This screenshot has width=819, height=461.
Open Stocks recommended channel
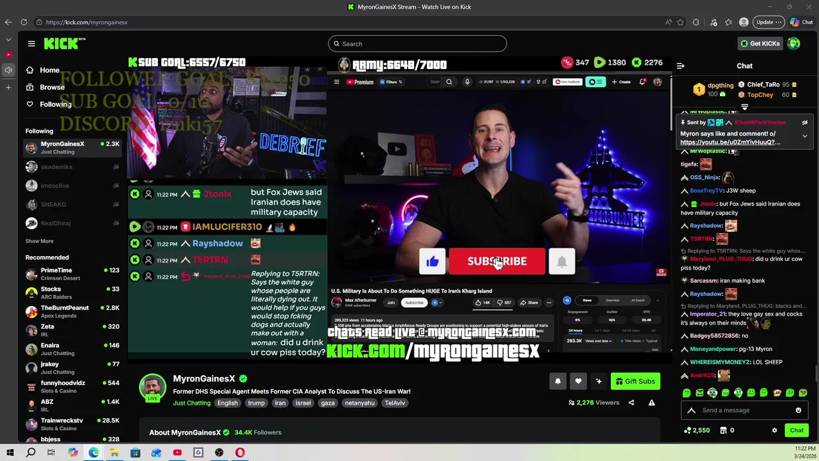click(72, 293)
